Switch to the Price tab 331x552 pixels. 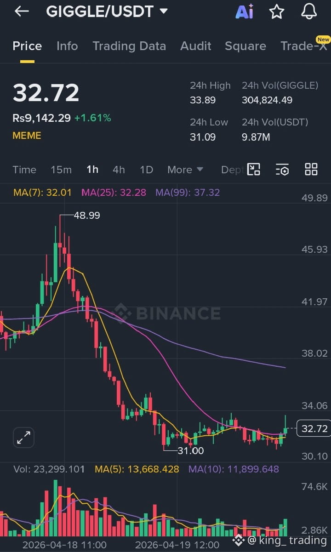[x=27, y=46]
